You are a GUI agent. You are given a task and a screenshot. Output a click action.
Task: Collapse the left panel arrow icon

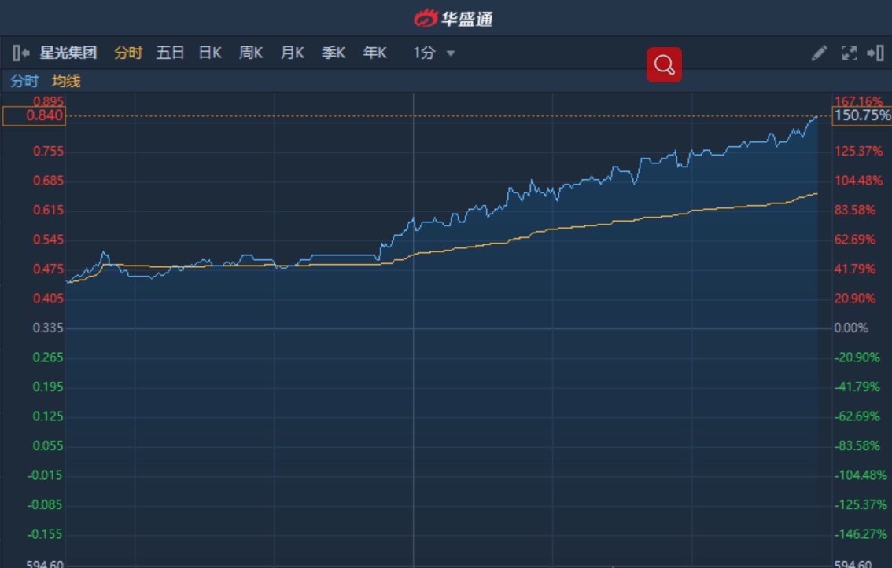coord(21,53)
